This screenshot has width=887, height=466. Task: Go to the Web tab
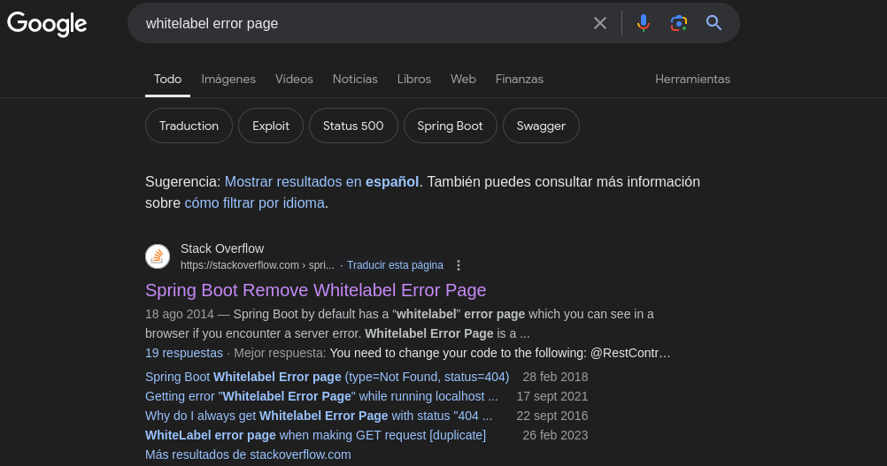pyautogui.click(x=463, y=79)
